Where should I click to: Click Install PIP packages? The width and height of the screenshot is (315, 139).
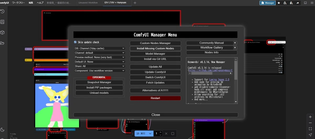(x=99, y=87)
